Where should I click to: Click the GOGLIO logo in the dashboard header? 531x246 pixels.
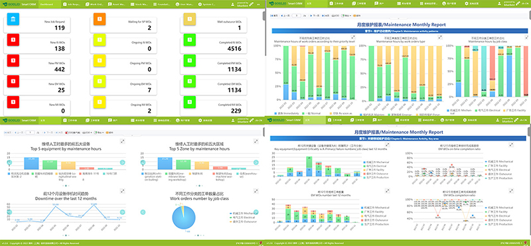[x=12, y=5]
